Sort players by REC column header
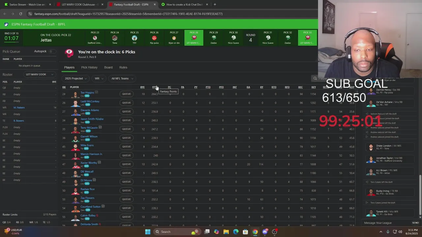Screen dimensions: 422x237 point(300,87)
